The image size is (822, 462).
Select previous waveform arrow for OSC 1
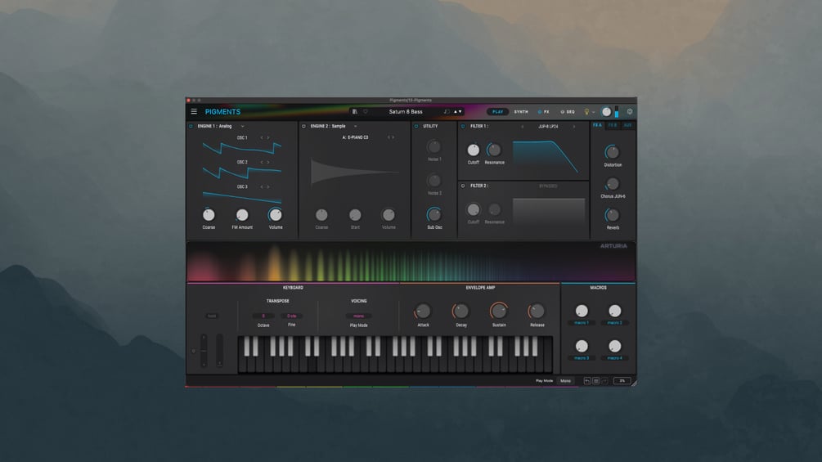tap(262, 137)
